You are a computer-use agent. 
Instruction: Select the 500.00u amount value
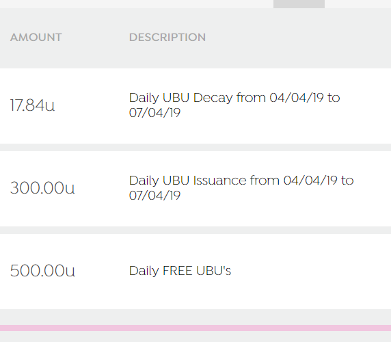(42, 271)
